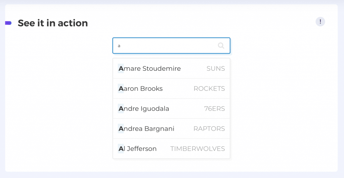The width and height of the screenshot is (344, 178).
Task: Click the highlighted "A" in Andrea Bargnani
Action: click(121, 128)
